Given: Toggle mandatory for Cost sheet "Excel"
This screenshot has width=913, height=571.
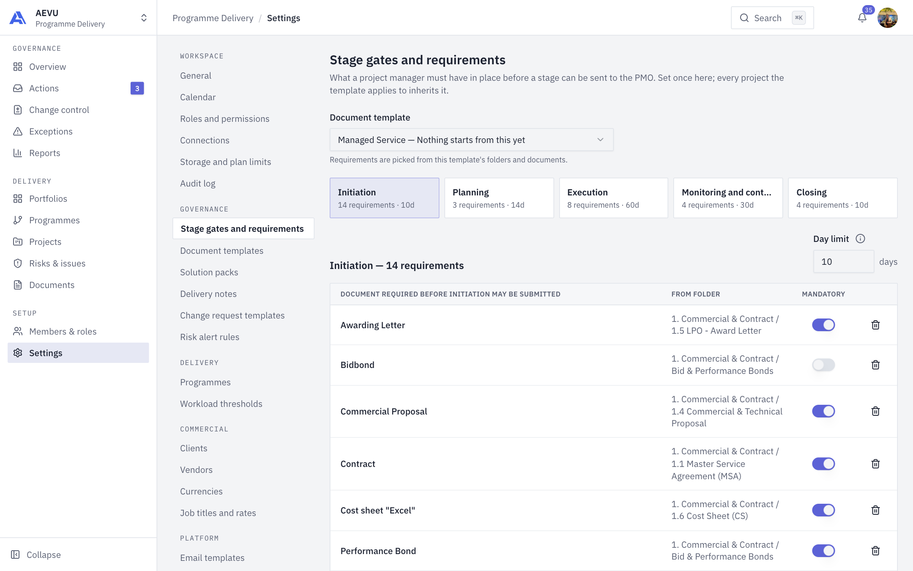Looking at the screenshot, I should tap(823, 510).
